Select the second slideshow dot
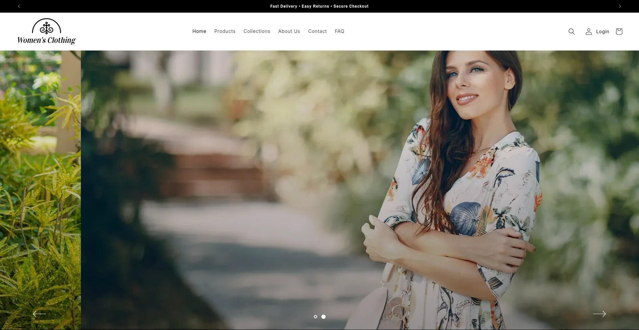This screenshot has width=639, height=330. coord(323,317)
